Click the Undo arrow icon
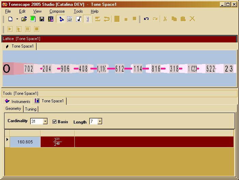The height and width of the screenshot is (180, 239). [146, 19]
